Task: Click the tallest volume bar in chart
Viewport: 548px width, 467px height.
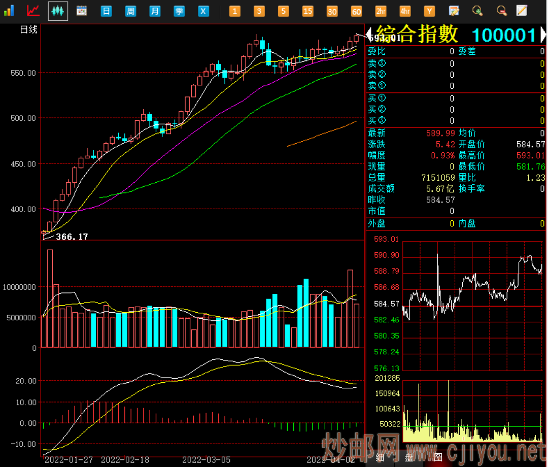Action: (50, 298)
